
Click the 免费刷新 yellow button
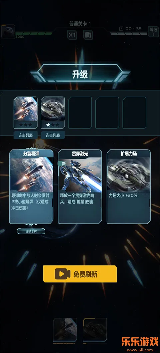click(x=80, y=274)
